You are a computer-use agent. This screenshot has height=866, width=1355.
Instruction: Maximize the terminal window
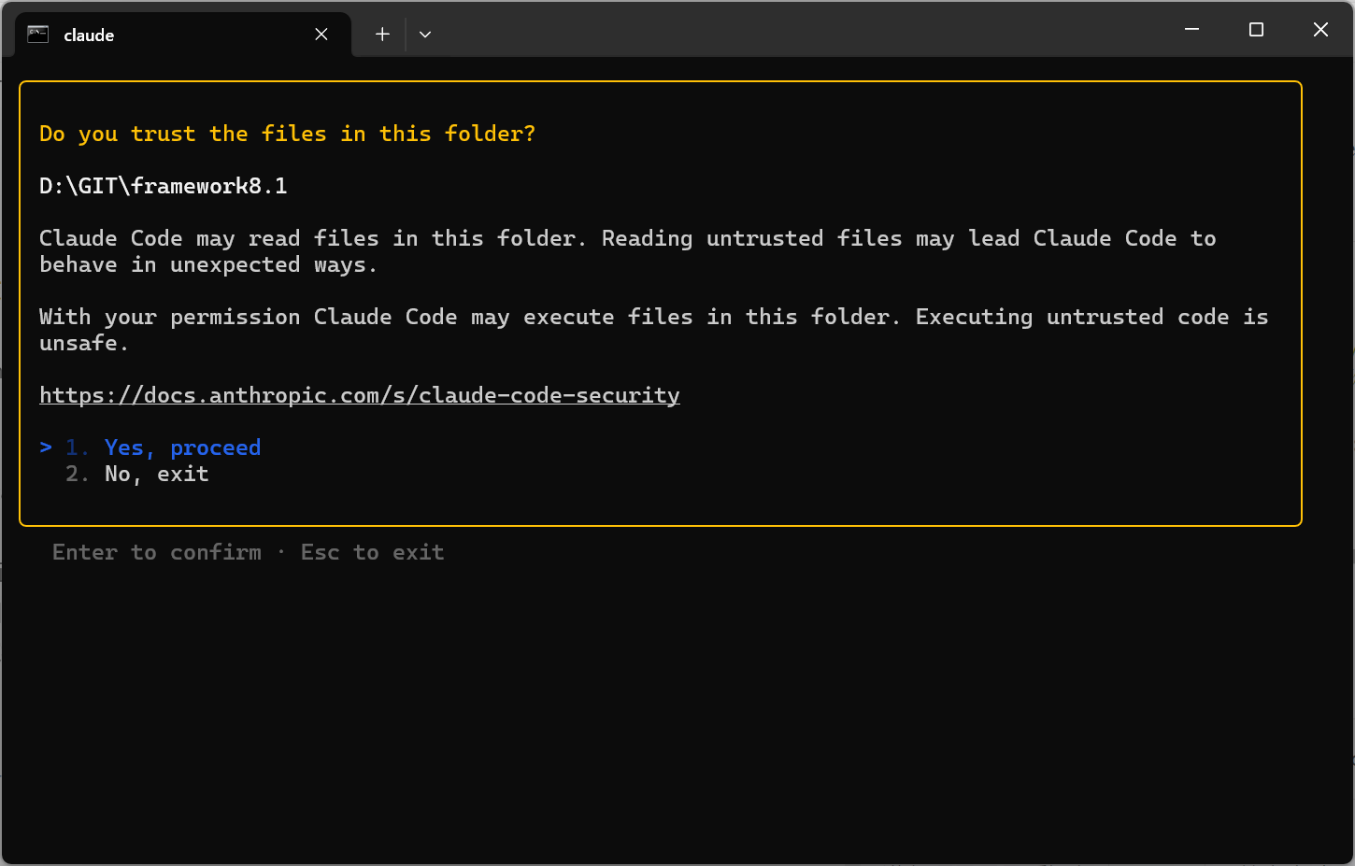(1256, 30)
